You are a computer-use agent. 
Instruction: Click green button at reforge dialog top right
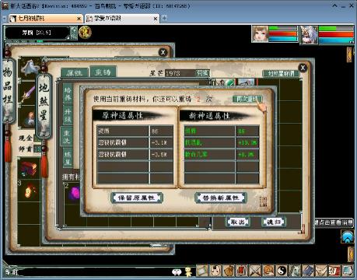click(247, 99)
